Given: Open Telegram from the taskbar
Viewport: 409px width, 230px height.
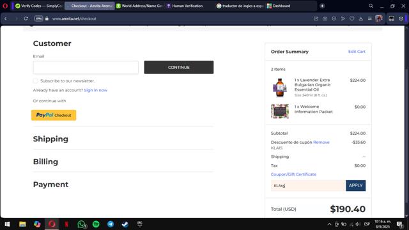Looking at the screenshot, I should click(111, 224).
